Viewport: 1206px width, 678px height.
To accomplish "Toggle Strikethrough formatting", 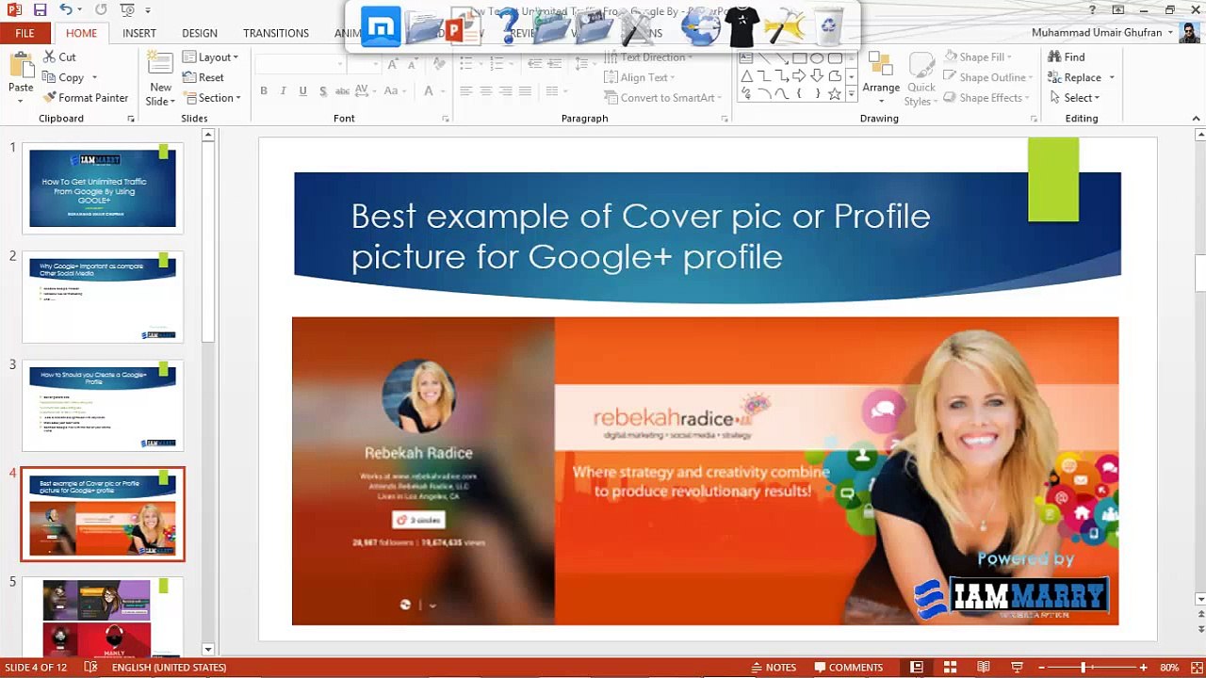I will coord(342,91).
